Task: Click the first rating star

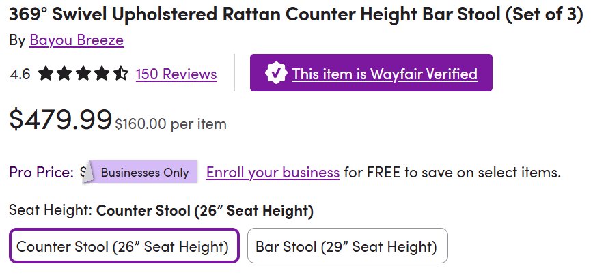Action: coord(46,73)
